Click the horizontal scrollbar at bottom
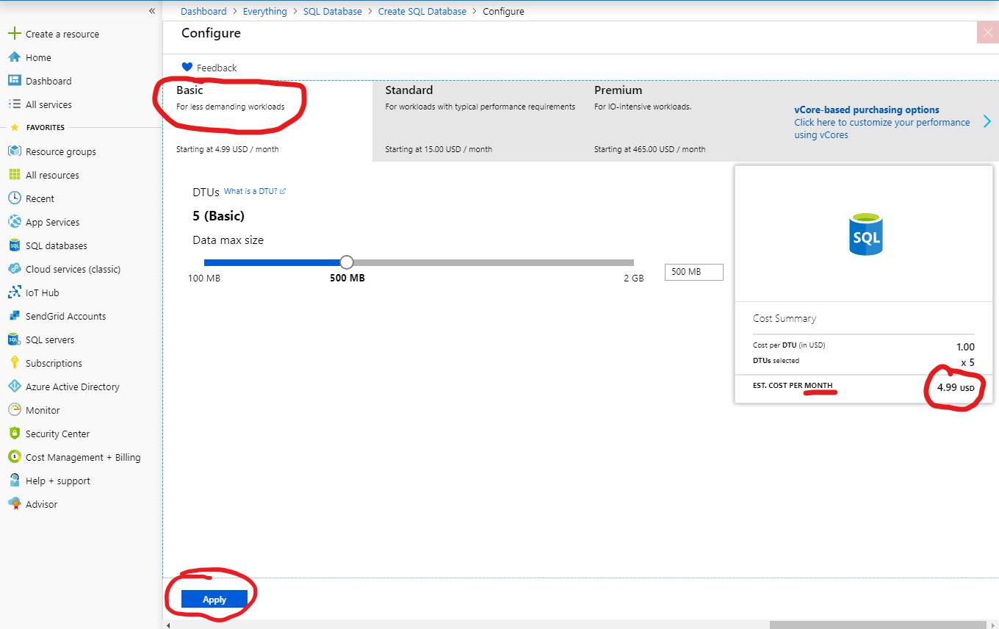Viewport: 999px width, 629px height. [879, 625]
